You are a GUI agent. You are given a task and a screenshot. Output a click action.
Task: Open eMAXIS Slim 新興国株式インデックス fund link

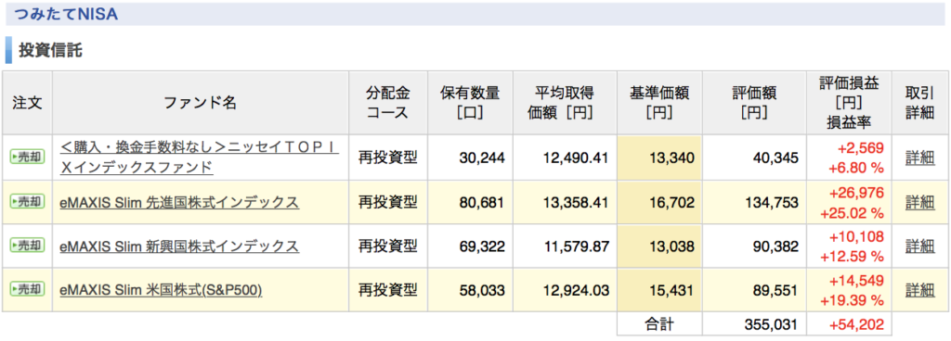(179, 246)
